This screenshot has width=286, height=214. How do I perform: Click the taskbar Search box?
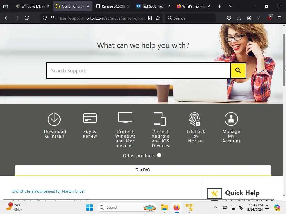127,207
